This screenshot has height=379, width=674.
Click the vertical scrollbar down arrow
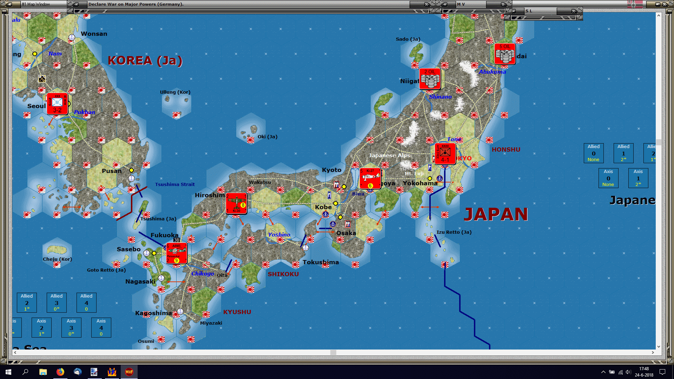[x=659, y=346]
